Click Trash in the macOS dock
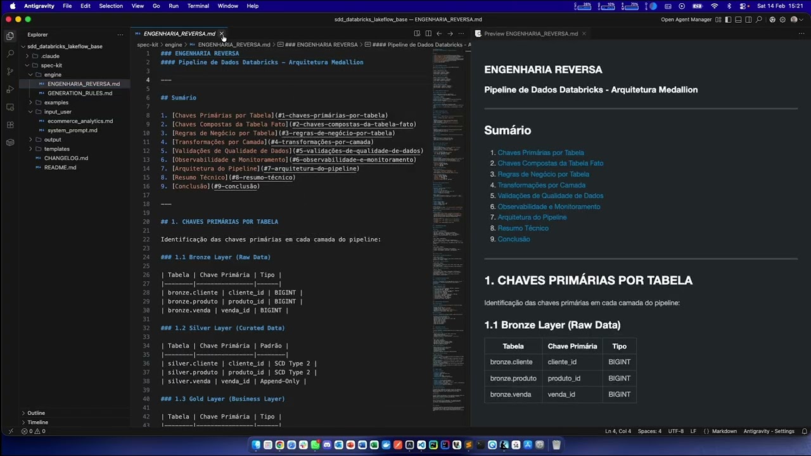Viewport: 811px width, 456px height. [556, 445]
